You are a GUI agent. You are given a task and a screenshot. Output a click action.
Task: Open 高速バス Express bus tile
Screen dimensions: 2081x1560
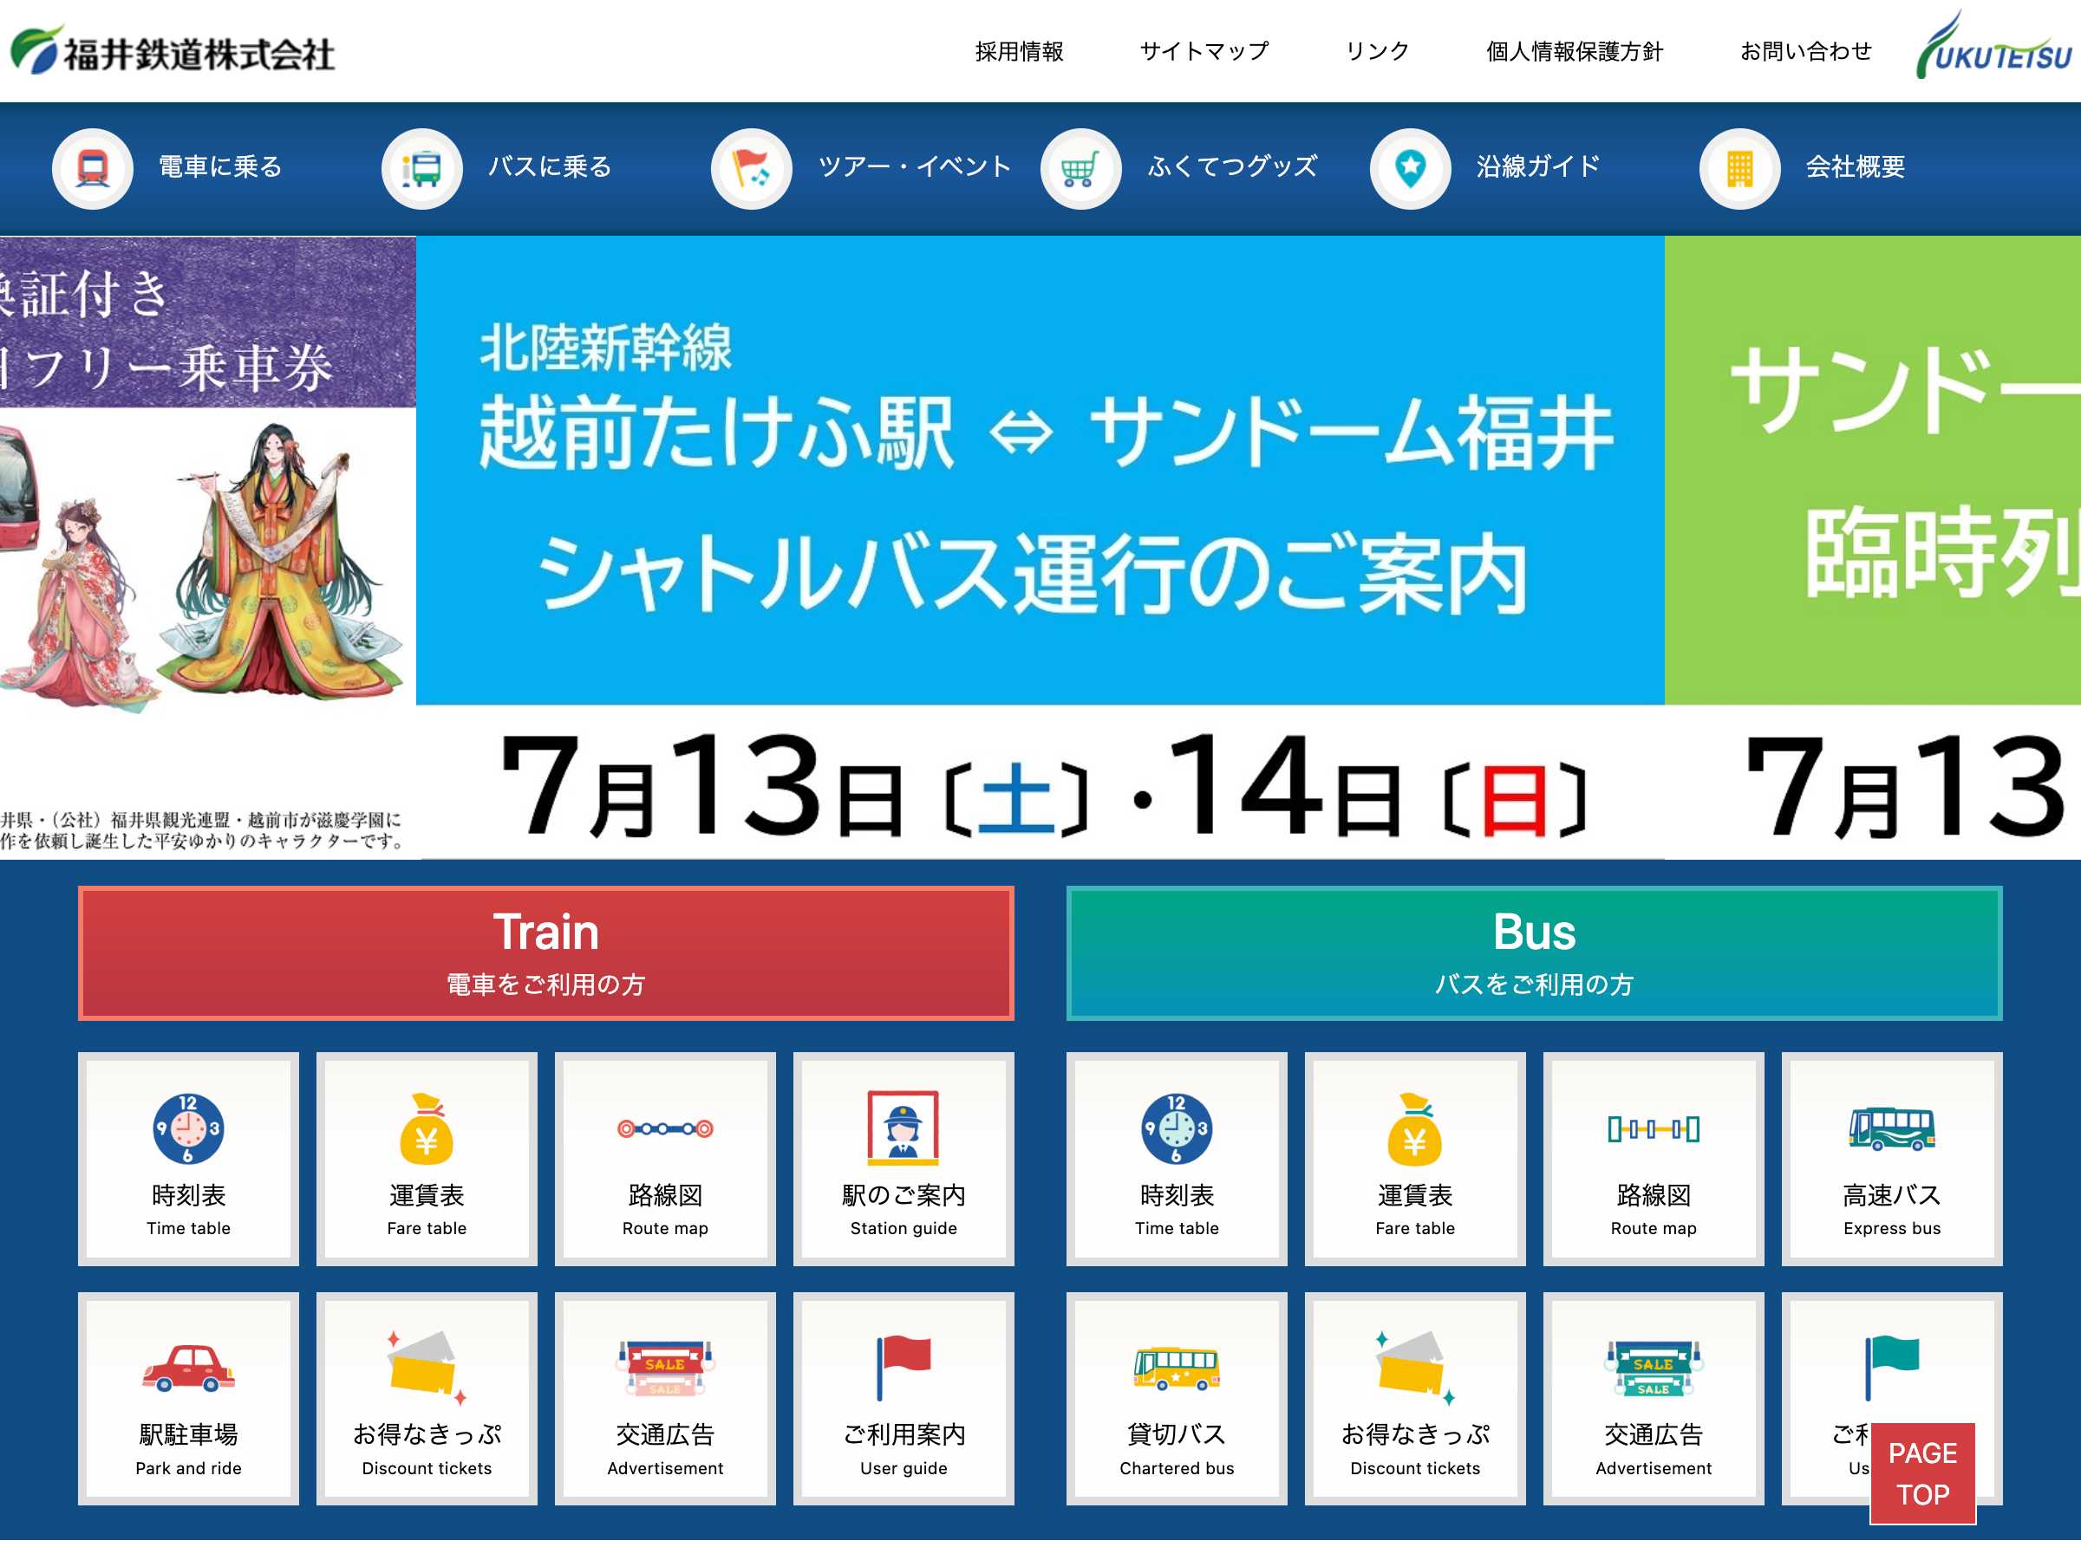coord(1892,1159)
